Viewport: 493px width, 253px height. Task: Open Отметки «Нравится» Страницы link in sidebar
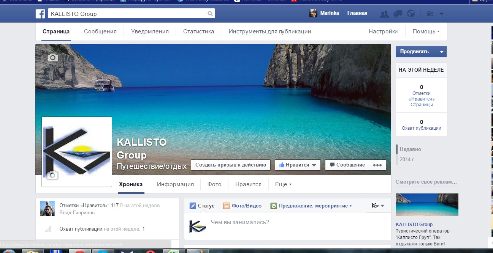(x=422, y=99)
